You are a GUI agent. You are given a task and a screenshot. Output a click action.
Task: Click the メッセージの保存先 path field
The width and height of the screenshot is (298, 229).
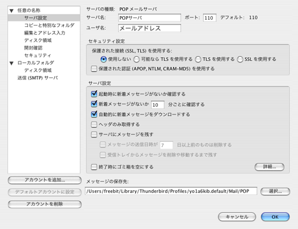pos(171,191)
